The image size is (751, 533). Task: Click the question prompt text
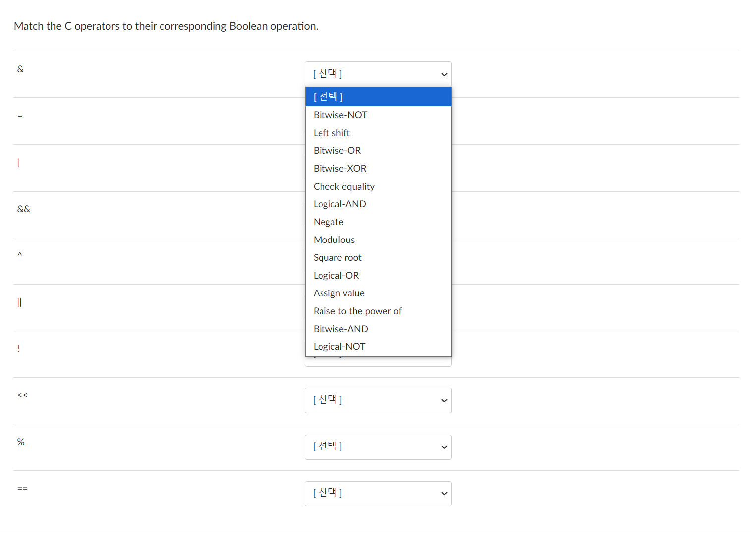[x=166, y=26]
